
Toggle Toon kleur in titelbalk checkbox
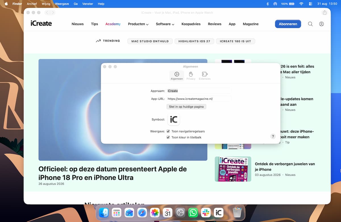click(168, 137)
